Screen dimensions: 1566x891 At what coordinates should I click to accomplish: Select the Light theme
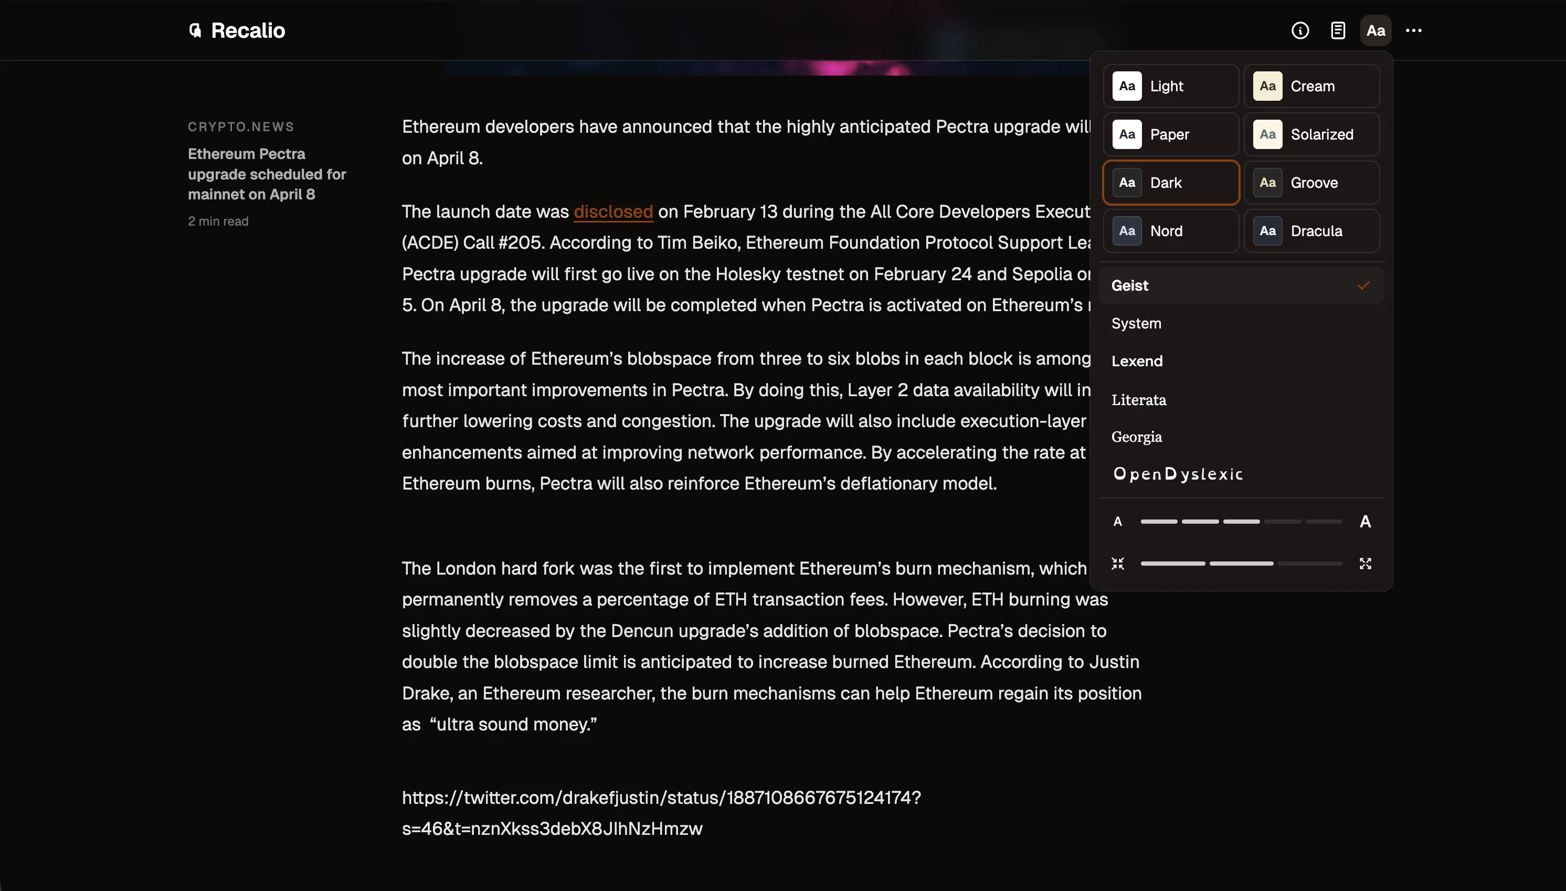tap(1169, 86)
